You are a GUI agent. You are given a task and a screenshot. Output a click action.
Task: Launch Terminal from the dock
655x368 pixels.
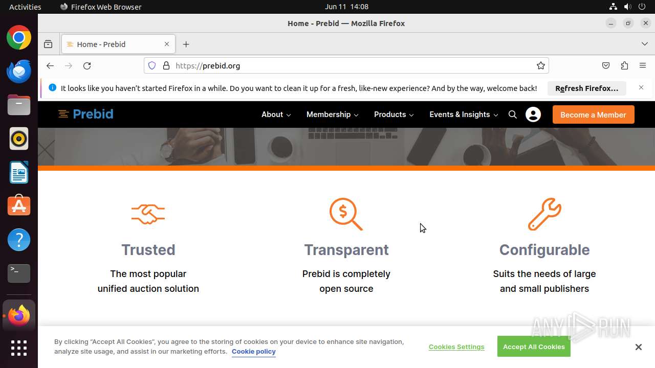(19, 273)
